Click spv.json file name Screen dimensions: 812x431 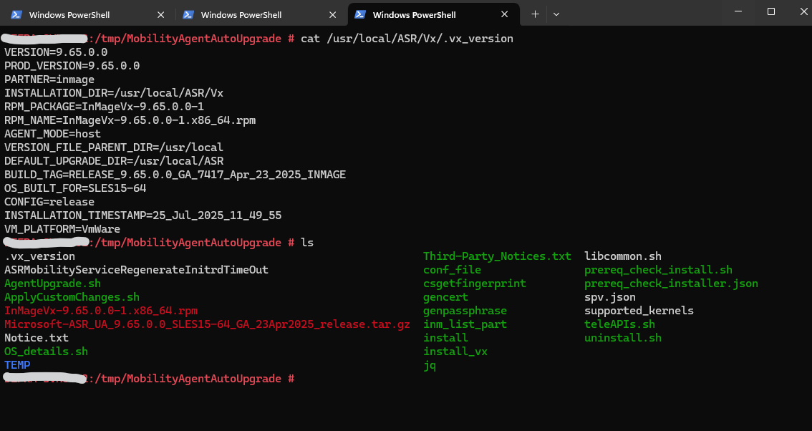[610, 297]
